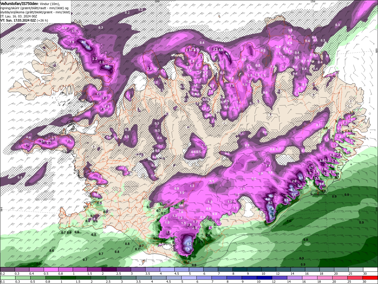Select the lower legend swatch labeled 2.5
Screen dimensions: 378x284
coord(113,278)
